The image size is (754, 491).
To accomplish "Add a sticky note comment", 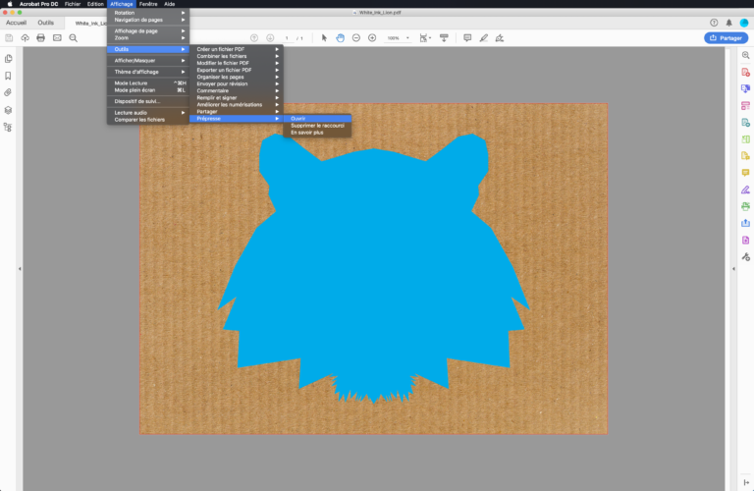I will click(x=466, y=37).
